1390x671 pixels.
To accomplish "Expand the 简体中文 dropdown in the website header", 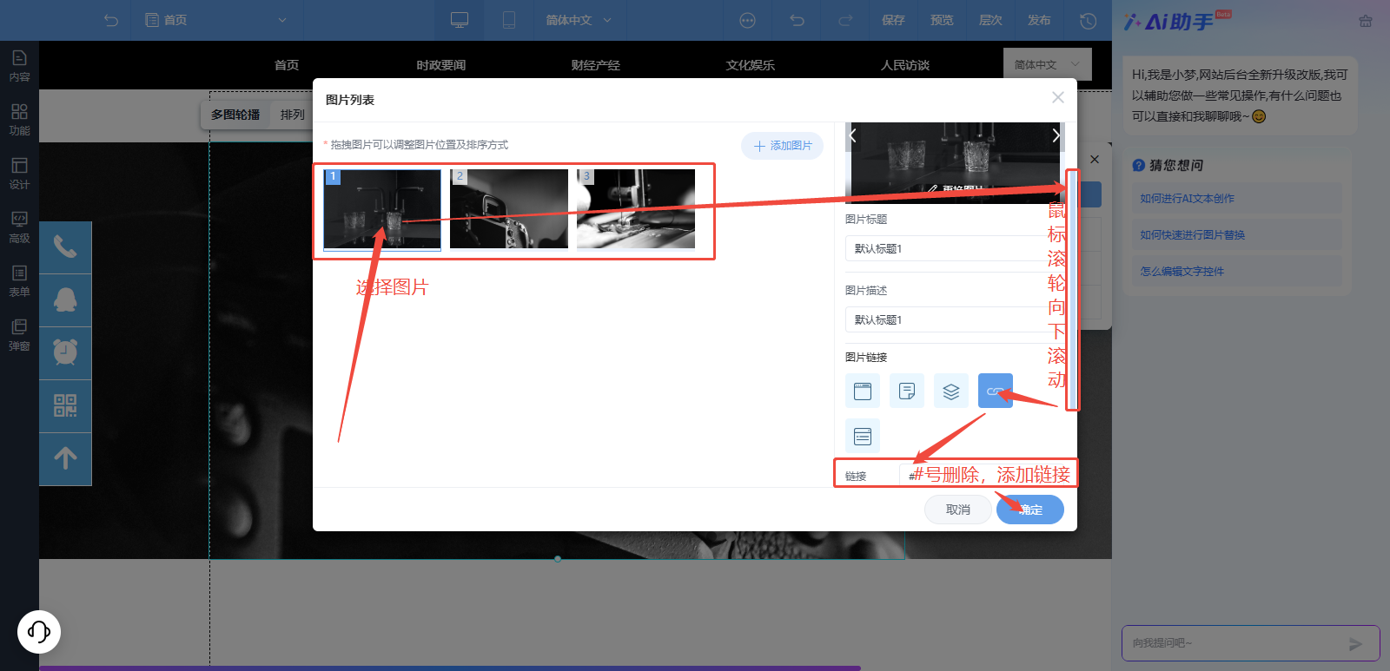I will point(1047,64).
